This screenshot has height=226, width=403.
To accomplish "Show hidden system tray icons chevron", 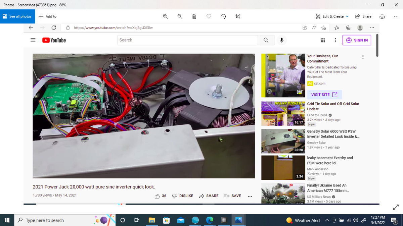I will coord(327,220).
